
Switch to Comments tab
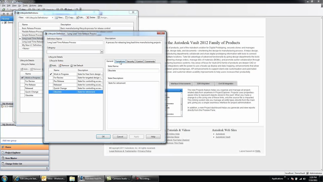[x=150, y=61]
